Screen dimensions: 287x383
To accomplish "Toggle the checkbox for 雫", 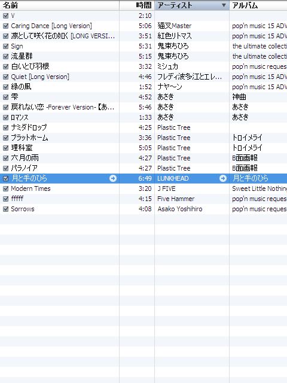I will (5, 97).
